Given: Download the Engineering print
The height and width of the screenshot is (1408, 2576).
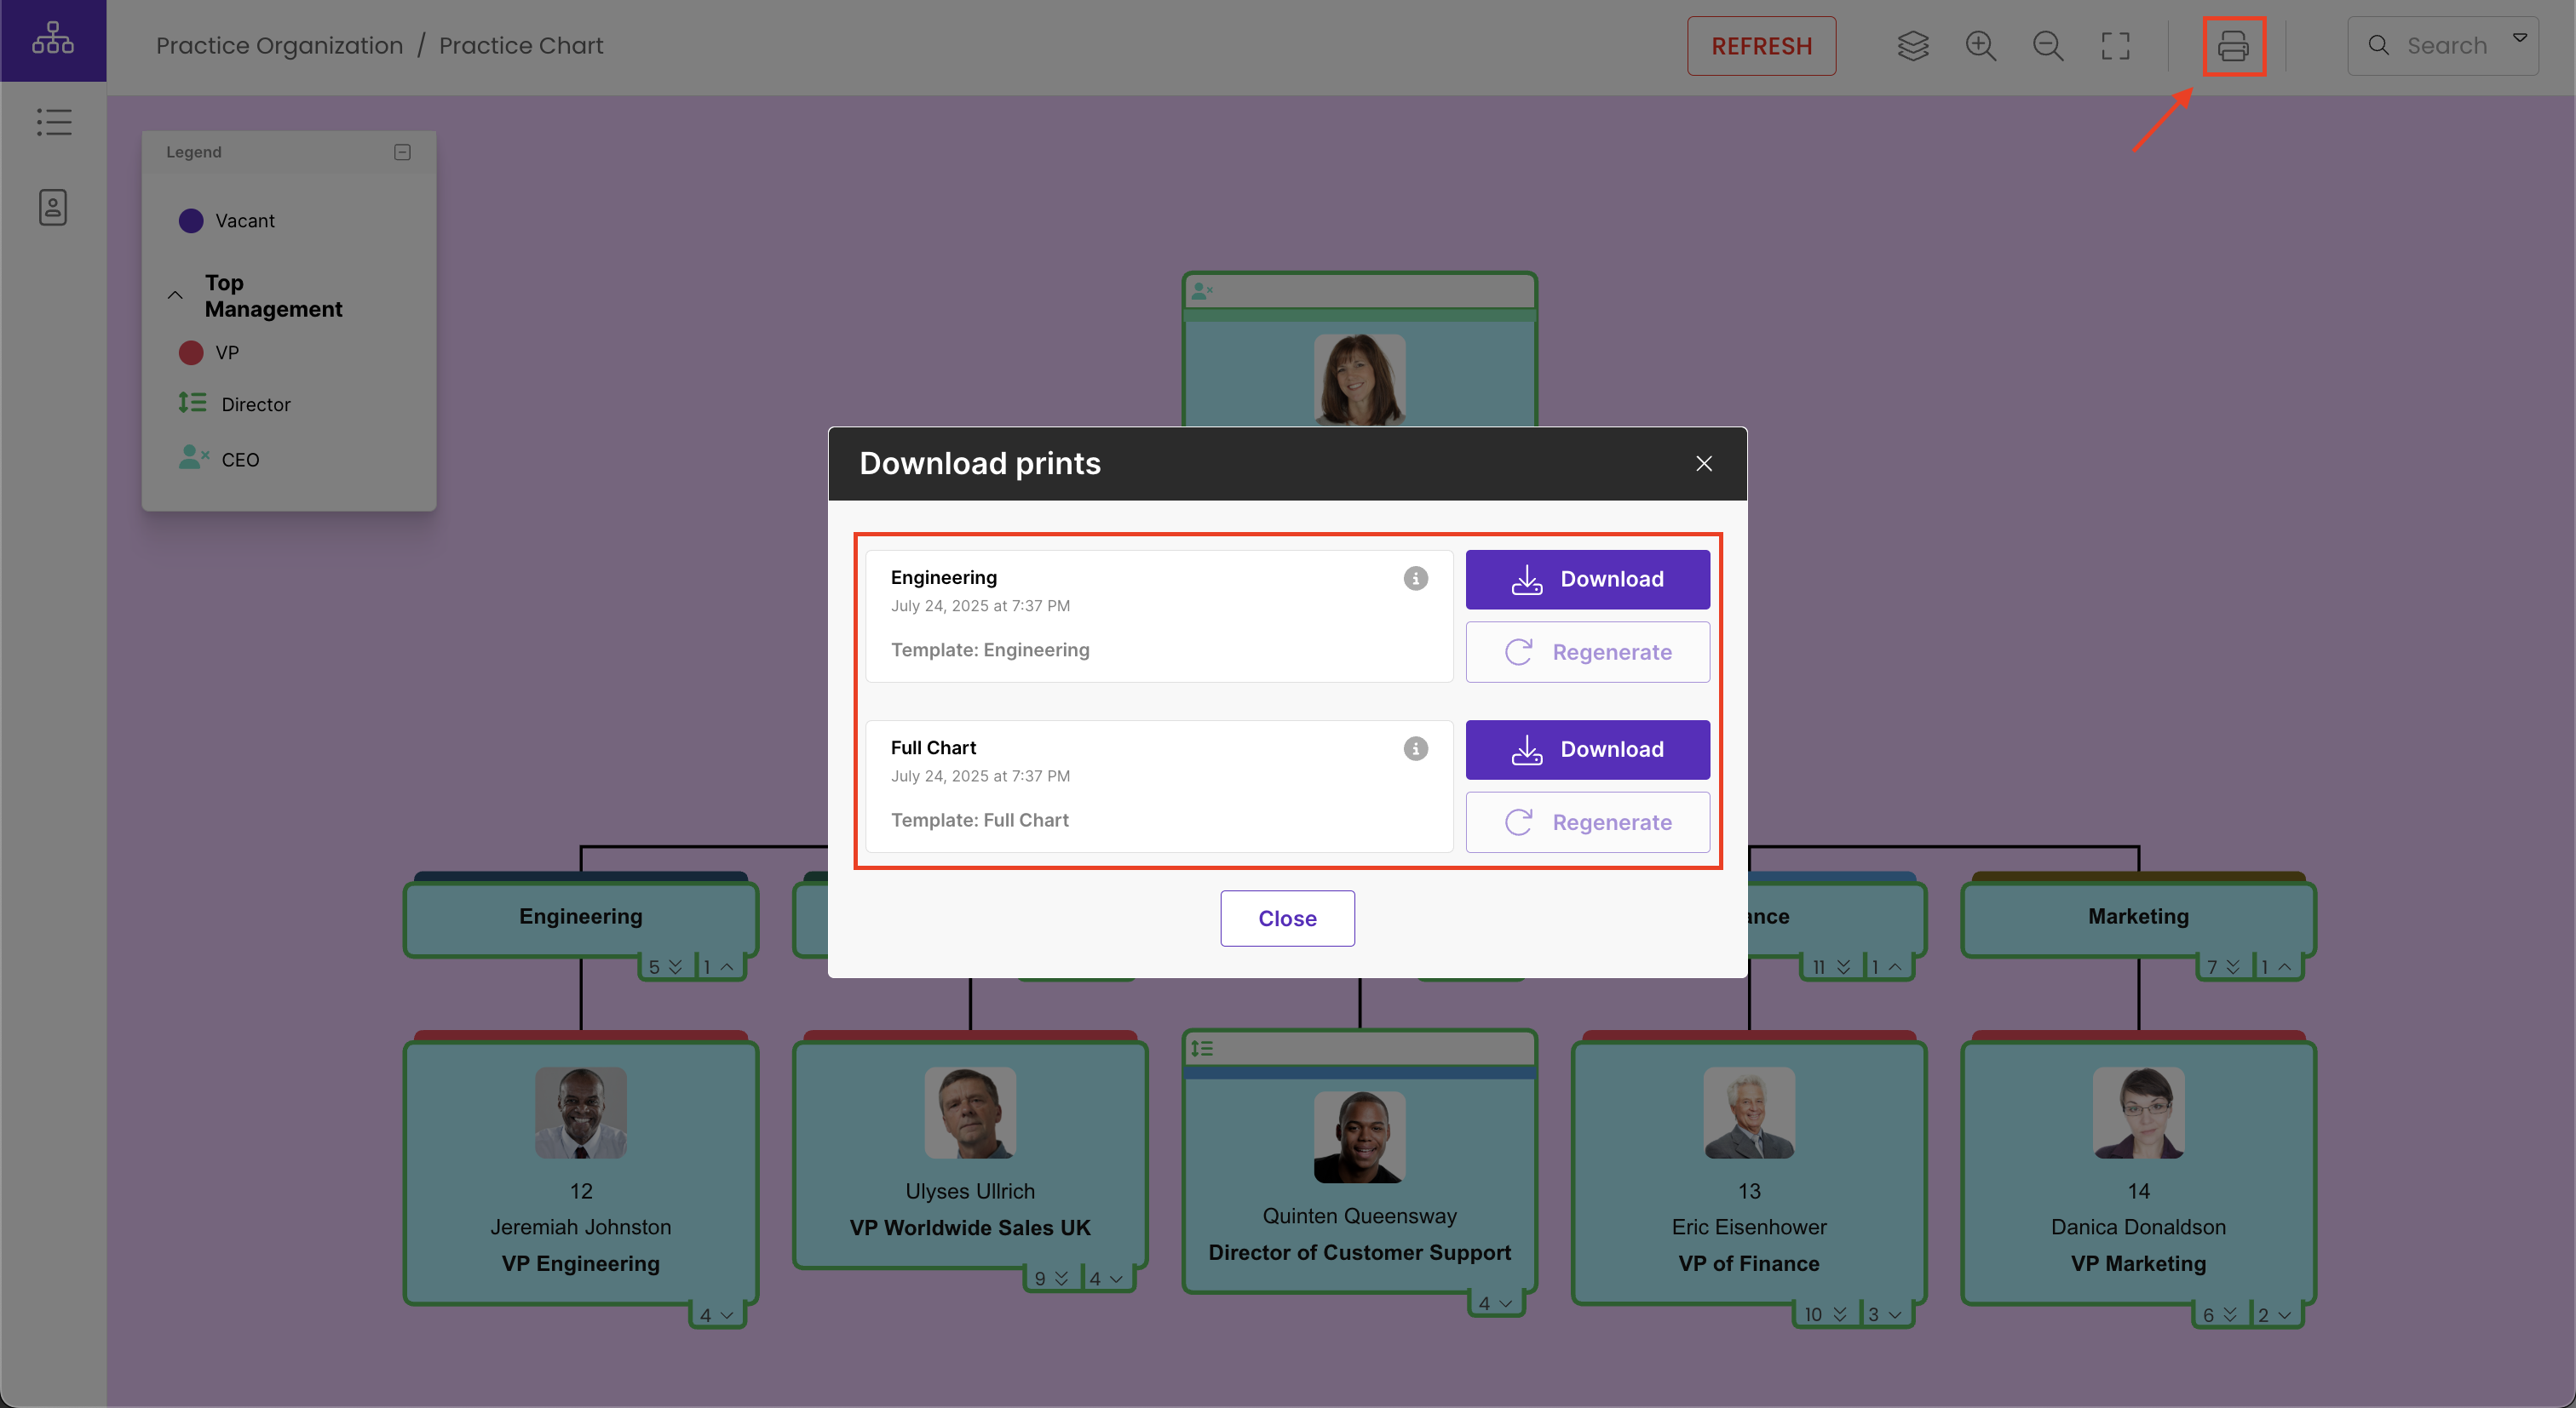Looking at the screenshot, I should pyautogui.click(x=1587, y=580).
